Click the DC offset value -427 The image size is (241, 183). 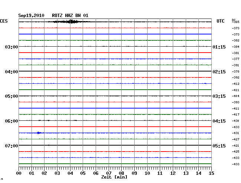point(235,139)
